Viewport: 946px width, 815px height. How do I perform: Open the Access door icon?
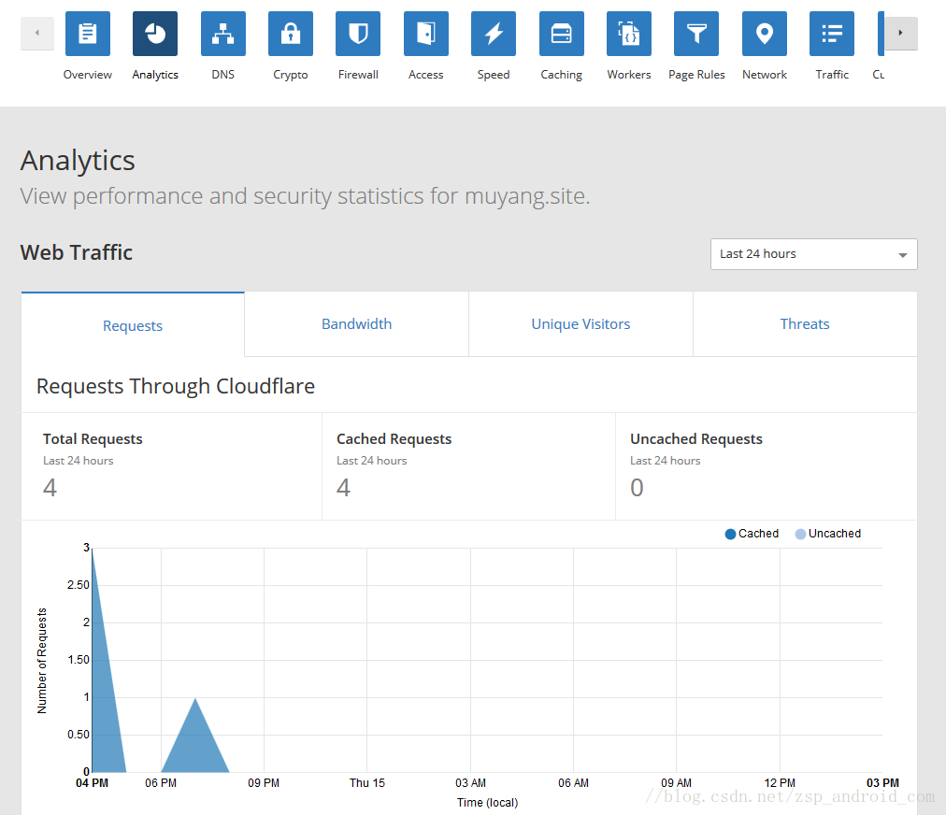[426, 34]
